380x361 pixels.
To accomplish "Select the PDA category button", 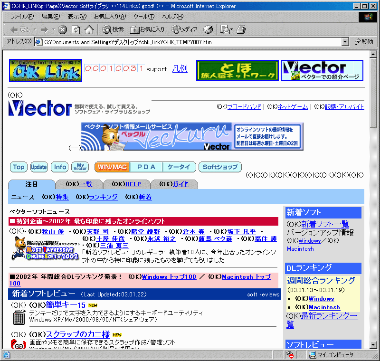I will point(146,167).
